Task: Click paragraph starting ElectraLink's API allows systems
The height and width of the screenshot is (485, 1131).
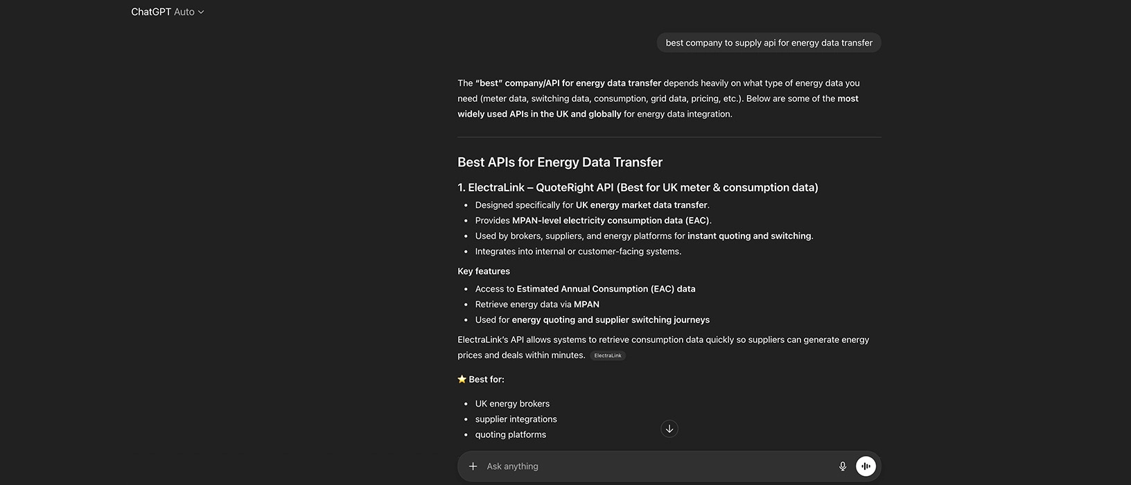Action: pyautogui.click(x=663, y=347)
